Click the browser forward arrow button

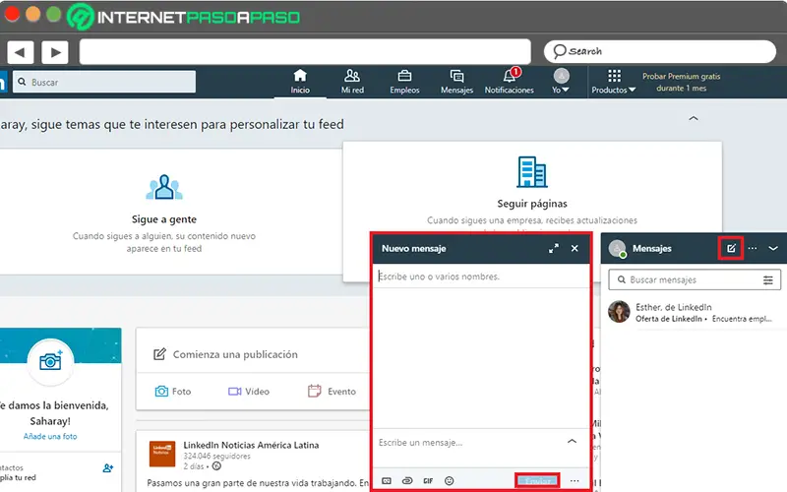click(x=55, y=52)
